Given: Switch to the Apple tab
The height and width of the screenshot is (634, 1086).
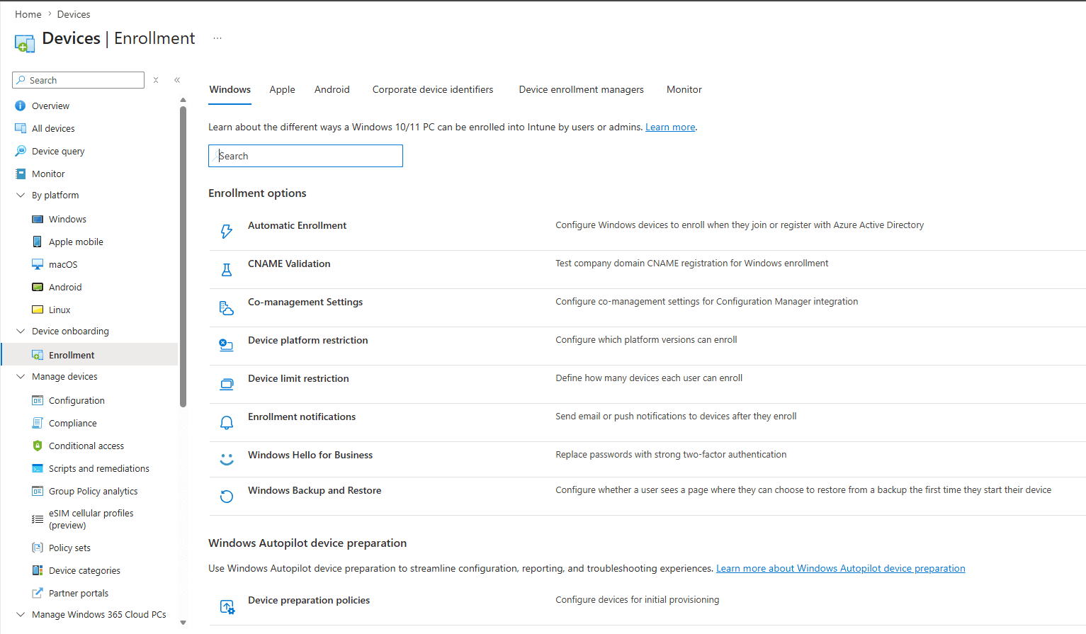Looking at the screenshot, I should pos(282,89).
